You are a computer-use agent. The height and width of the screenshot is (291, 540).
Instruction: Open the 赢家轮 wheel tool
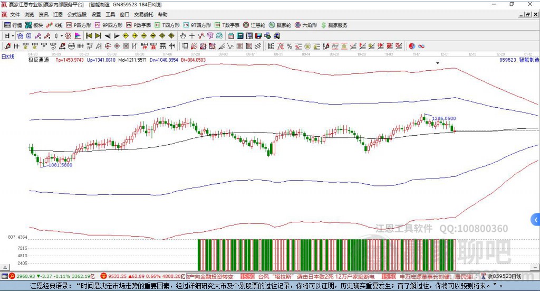(x=280, y=25)
